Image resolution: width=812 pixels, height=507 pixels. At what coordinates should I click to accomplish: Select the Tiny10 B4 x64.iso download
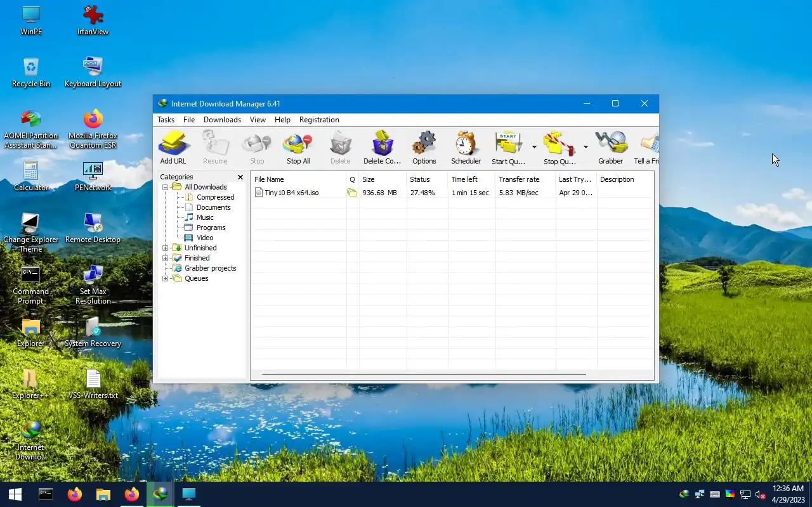click(x=292, y=193)
